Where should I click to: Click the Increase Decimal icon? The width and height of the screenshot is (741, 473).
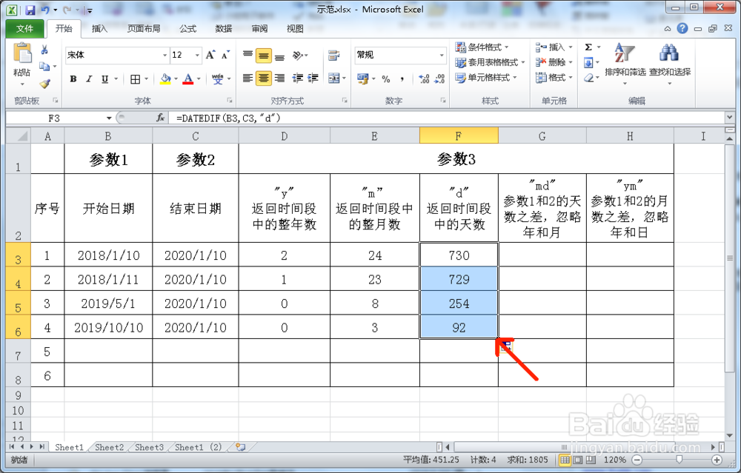[424, 78]
